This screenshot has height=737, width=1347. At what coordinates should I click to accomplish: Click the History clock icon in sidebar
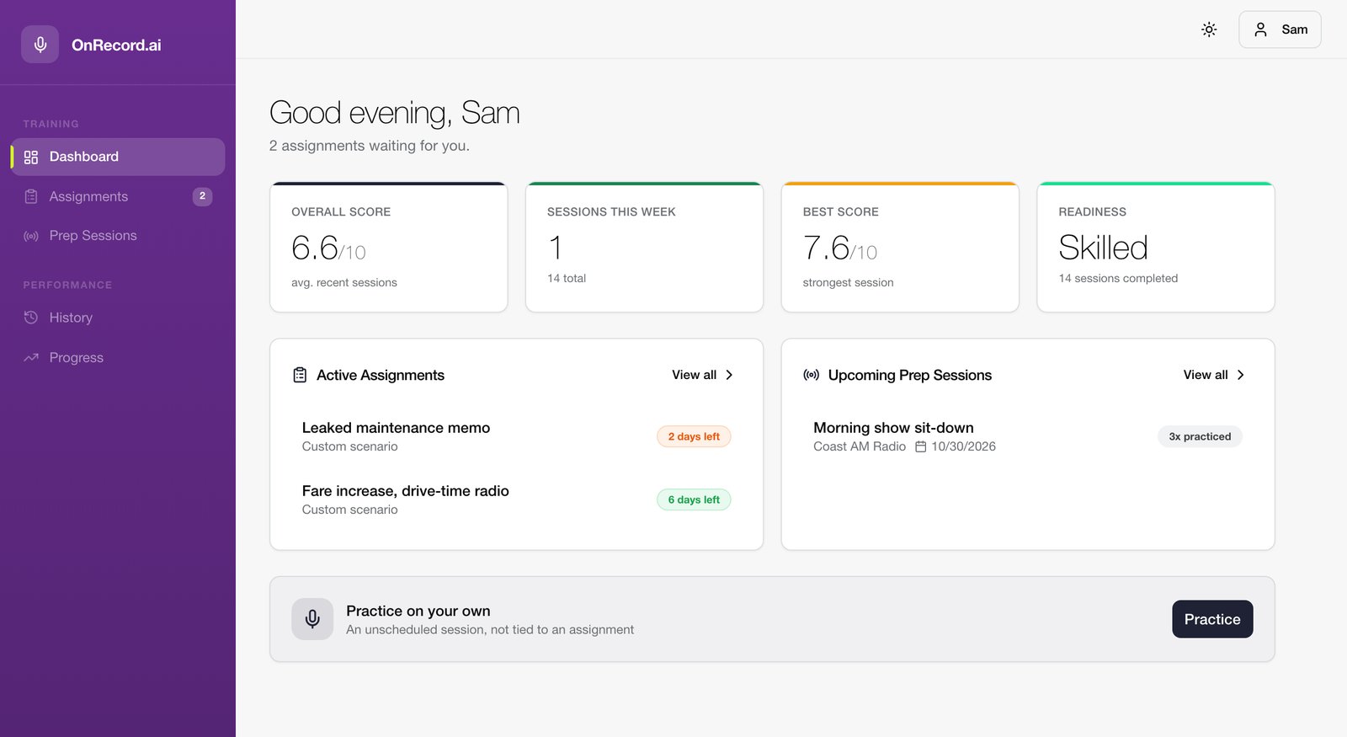pos(31,318)
